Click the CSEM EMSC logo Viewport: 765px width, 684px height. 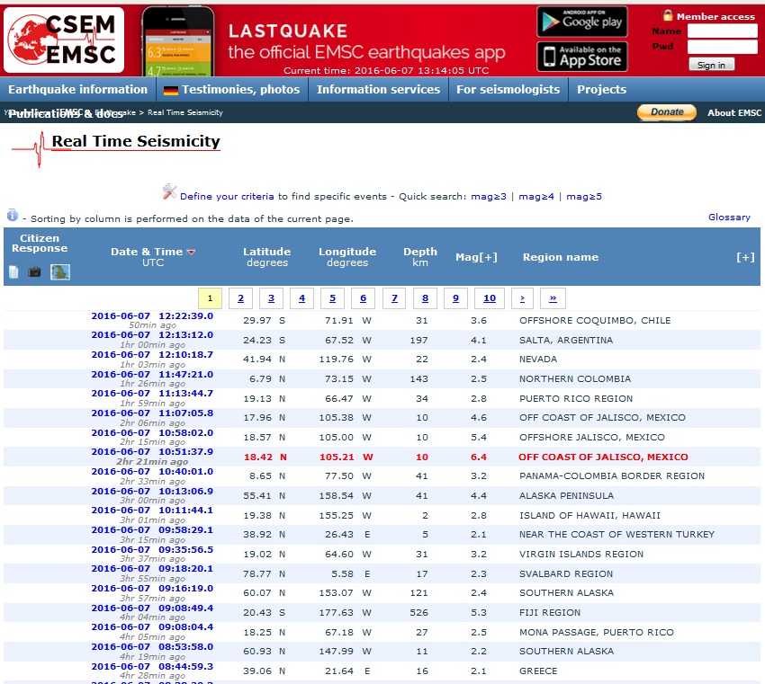(63, 39)
